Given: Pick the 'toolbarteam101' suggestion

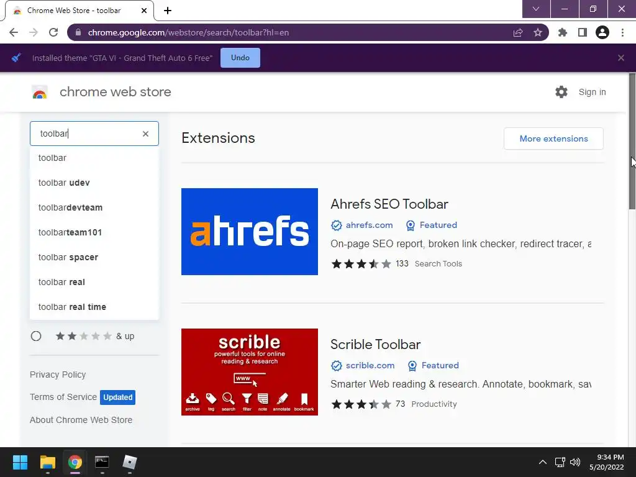Looking at the screenshot, I should click(x=94, y=232).
